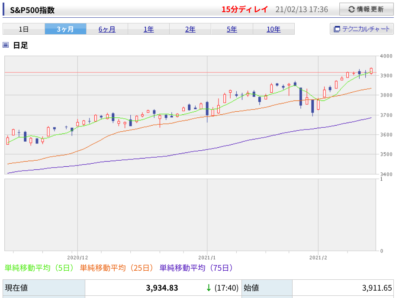Select the 3ヶ月 period tab

[x=65, y=29]
